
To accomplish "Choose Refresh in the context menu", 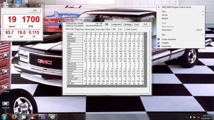I will (x=180, y=18).
